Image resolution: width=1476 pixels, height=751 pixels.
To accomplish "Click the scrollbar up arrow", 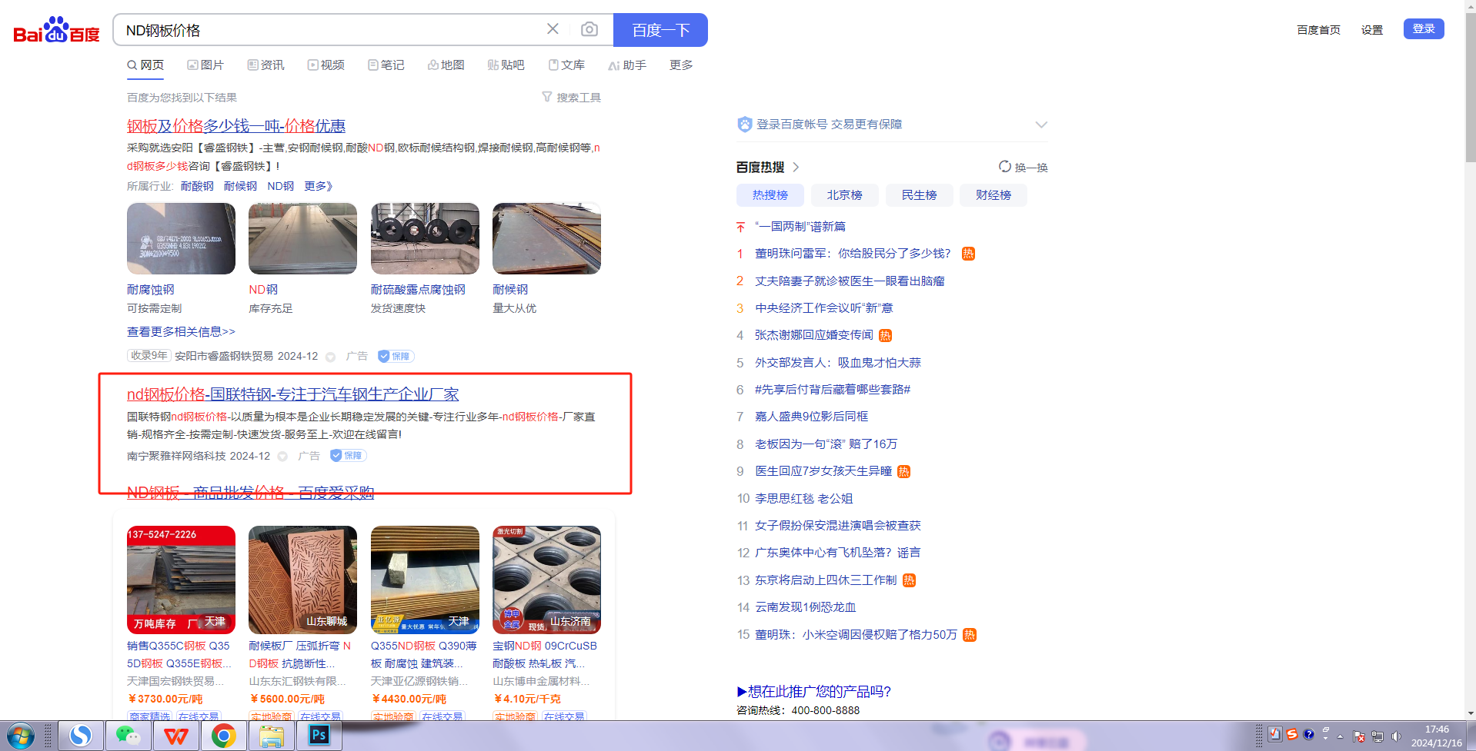I will point(1470,6).
